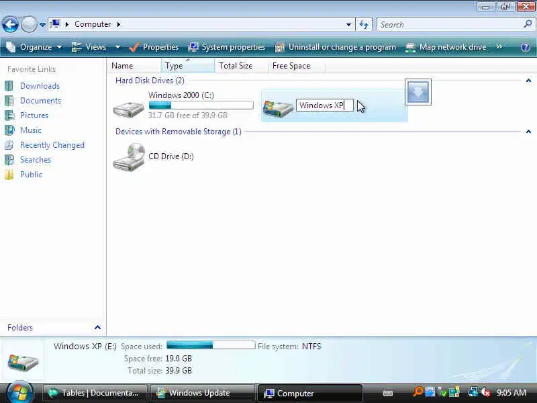This screenshot has width=537, height=403.
Task: Show more toolbar commands chevron
Action: coord(499,46)
